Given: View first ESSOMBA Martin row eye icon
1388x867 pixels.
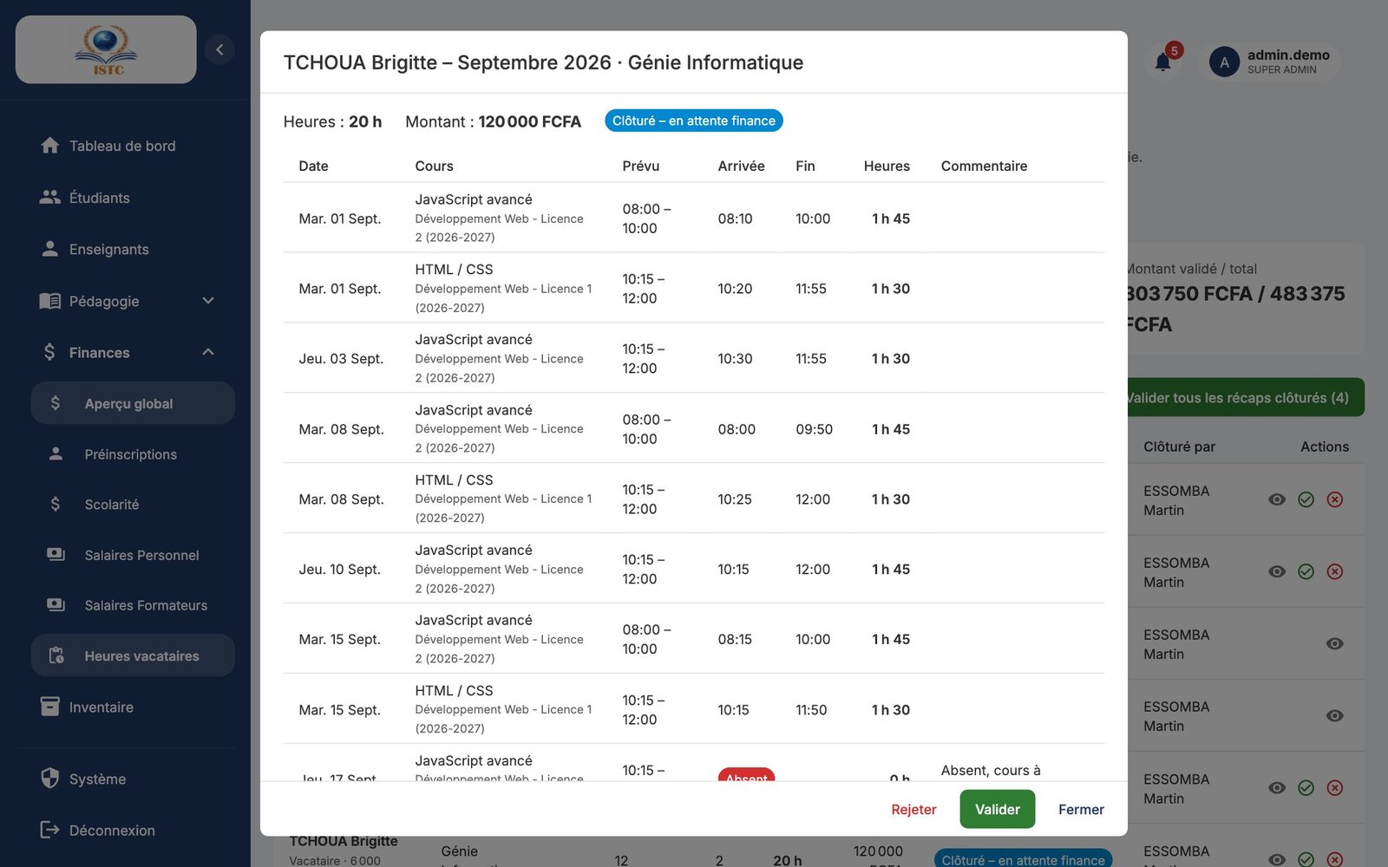Looking at the screenshot, I should [x=1277, y=499].
